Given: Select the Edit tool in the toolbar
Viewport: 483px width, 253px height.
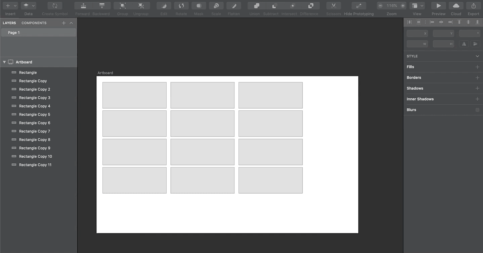Looking at the screenshot, I should click(164, 6).
